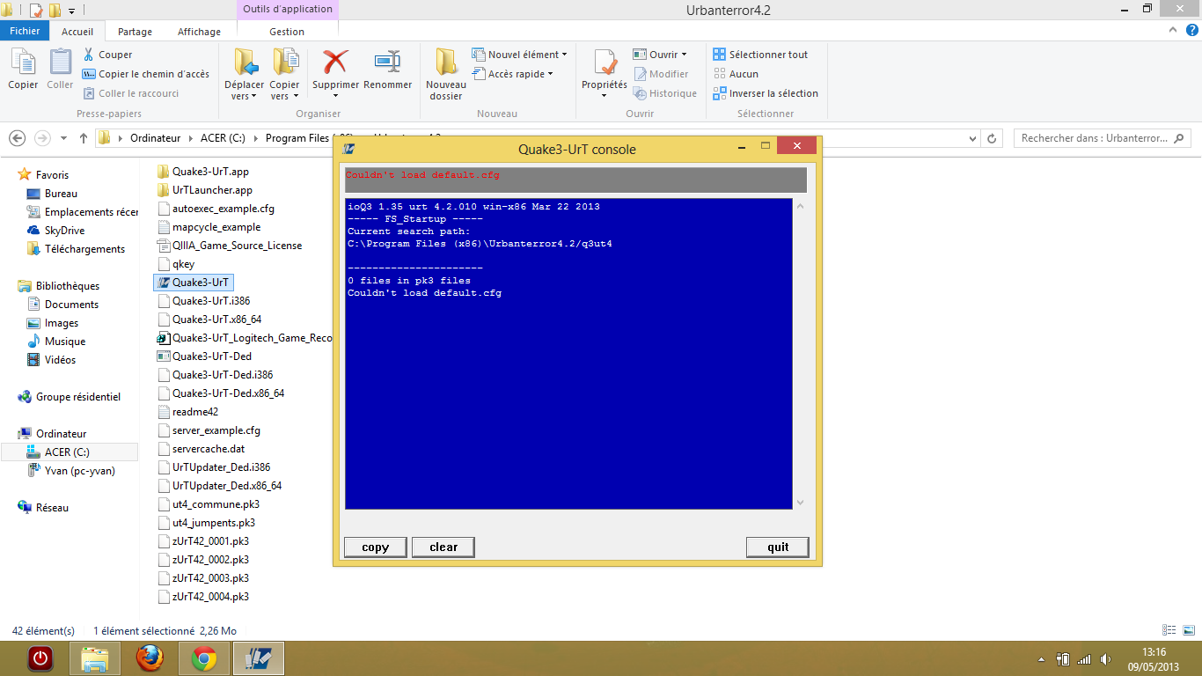1202x676 pixels.
Task: Click Copier le chemin d'accès
Action: point(146,74)
